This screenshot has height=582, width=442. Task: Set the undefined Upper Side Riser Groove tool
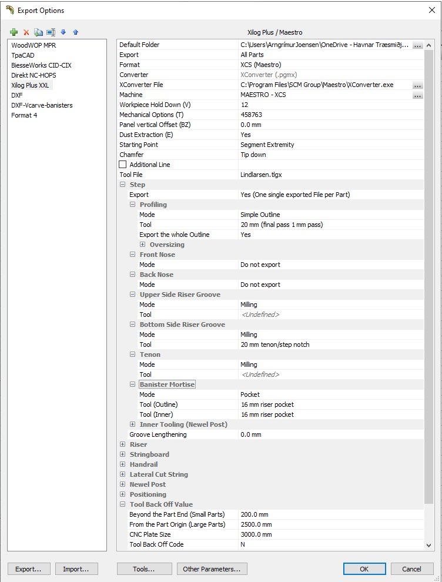coord(331,315)
